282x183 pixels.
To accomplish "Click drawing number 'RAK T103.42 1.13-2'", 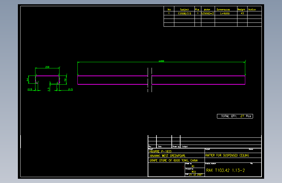I will click(225, 170).
